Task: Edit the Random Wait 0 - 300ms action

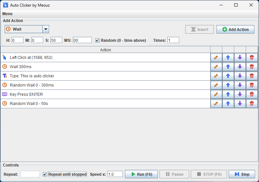Action: pyautogui.click(x=216, y=85)
